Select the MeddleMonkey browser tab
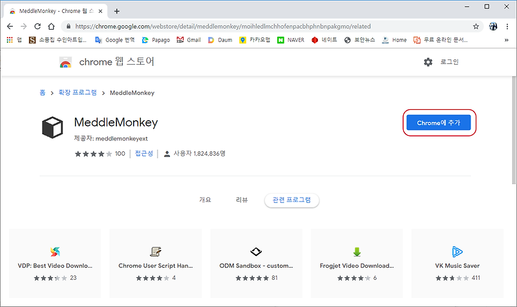 click(56, 11)
